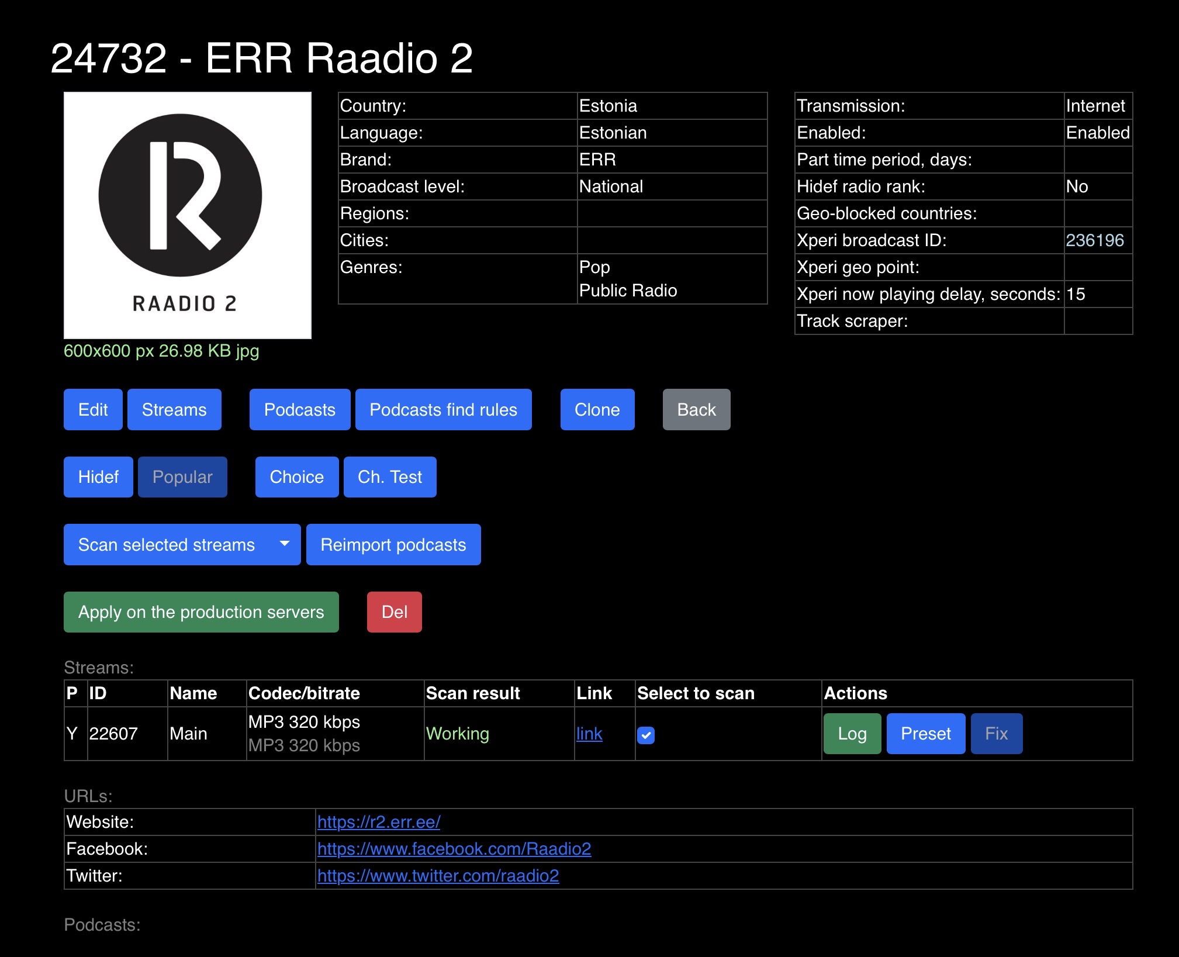Screen dimensions: 1179x957
Task: View the stream Log
Action: coord(852,734)
